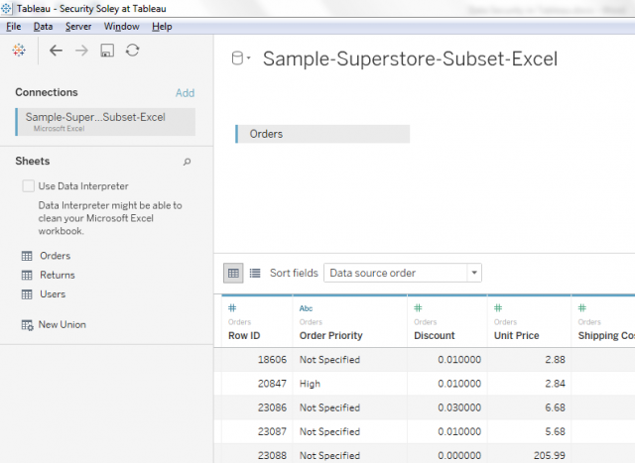Click the Tableau title bar app icon

click(6, 8)
